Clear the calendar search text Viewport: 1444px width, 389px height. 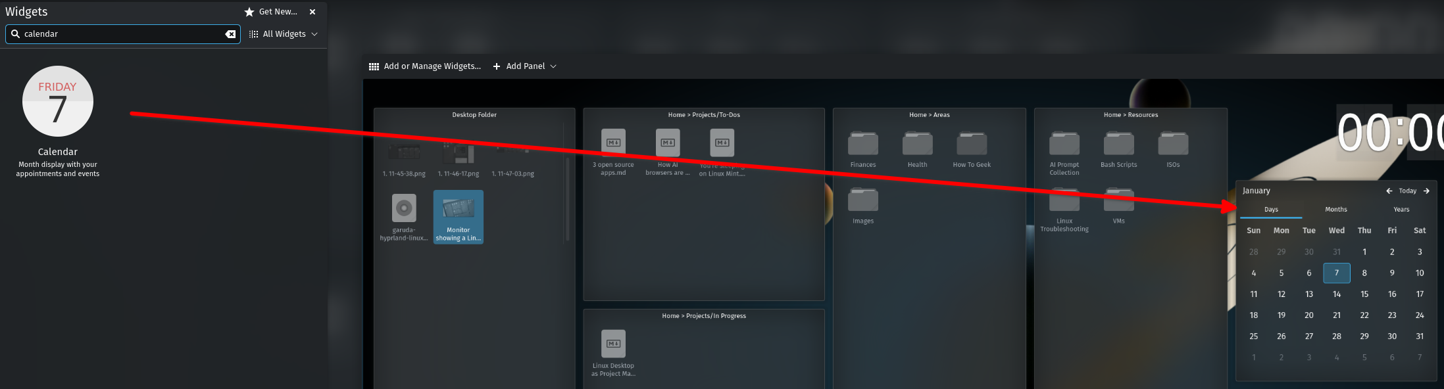pyautogui.click(x=230, y=34)
